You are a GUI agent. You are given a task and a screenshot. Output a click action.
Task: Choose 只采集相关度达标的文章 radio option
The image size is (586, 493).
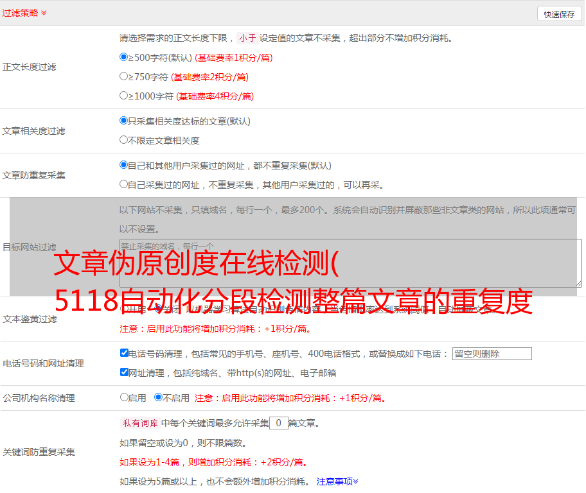point(123,120)
